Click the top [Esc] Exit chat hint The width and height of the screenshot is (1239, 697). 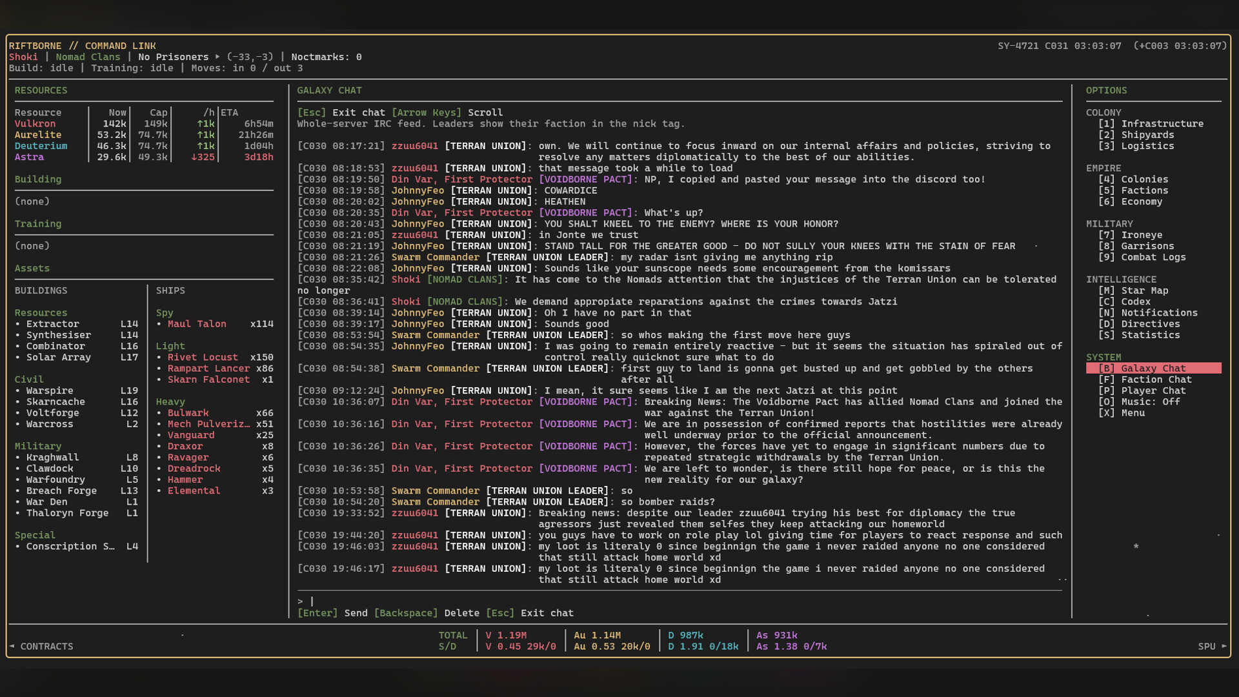[x=341, y=112]
